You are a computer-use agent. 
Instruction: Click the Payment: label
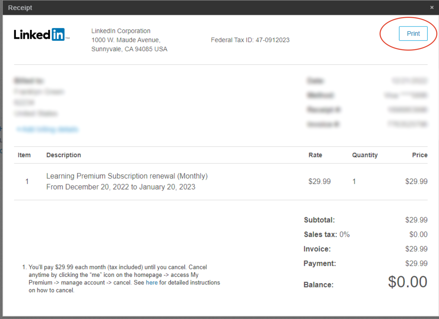320,263
